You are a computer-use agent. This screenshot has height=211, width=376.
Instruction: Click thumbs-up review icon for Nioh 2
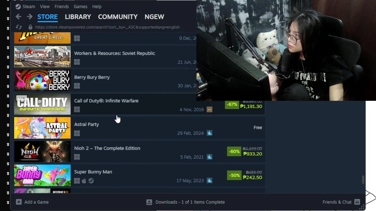click(x=209, y=157)
